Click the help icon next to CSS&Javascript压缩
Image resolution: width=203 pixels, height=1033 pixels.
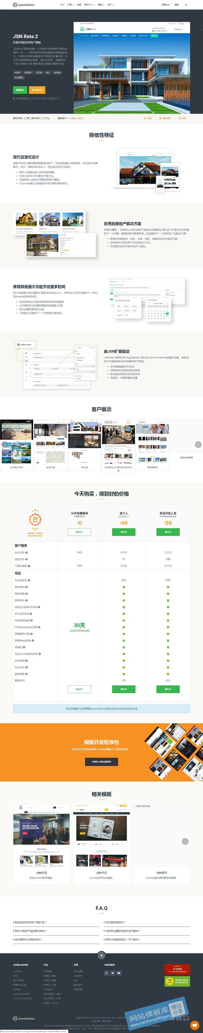(x=39, y=627)
